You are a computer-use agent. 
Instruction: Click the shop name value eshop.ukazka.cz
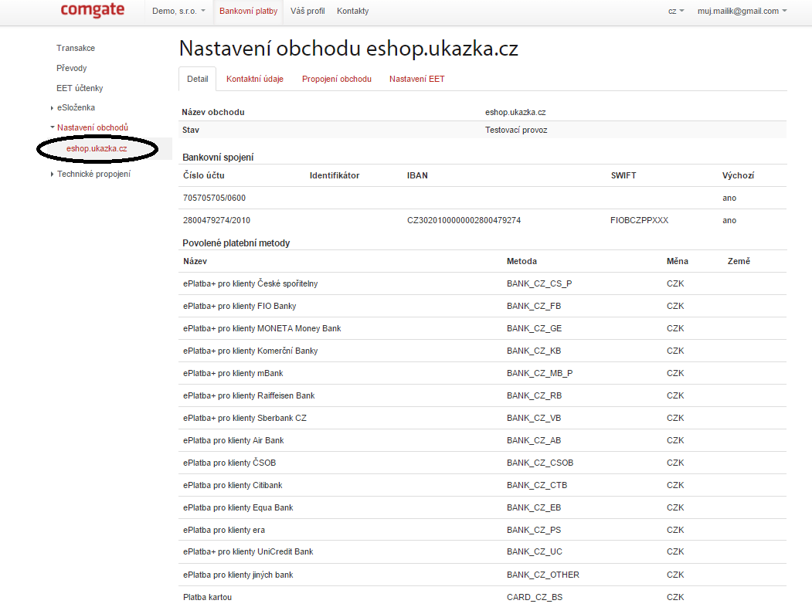pyautogui.click(x=515, y=112)
